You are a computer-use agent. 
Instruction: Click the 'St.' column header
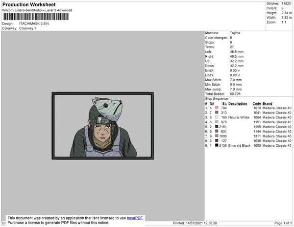pyautogui.click(x=224, y=104)
